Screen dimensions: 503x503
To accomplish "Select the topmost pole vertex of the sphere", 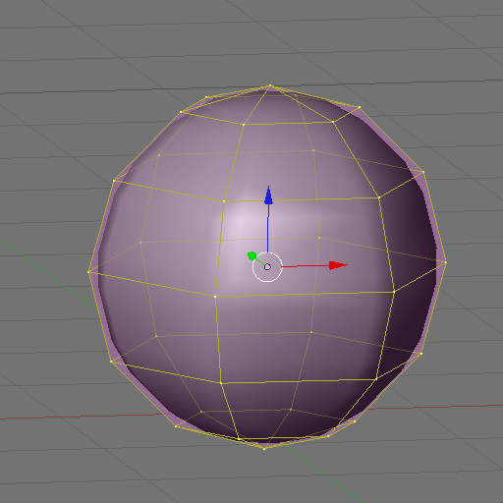I will 270,85.
